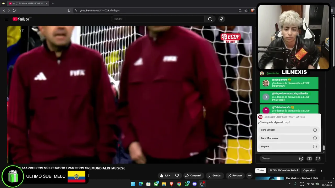
Task: Open WhatsApp from the taskbar
Action: click(x=187, y=184)
